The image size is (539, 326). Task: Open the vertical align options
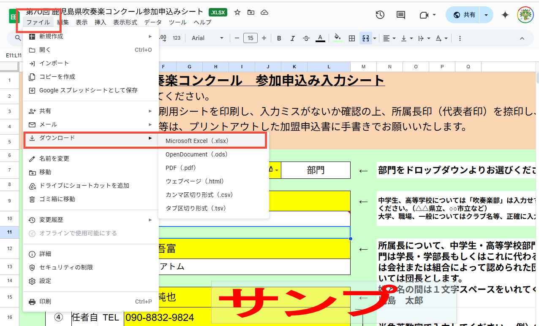click(406, 38)
